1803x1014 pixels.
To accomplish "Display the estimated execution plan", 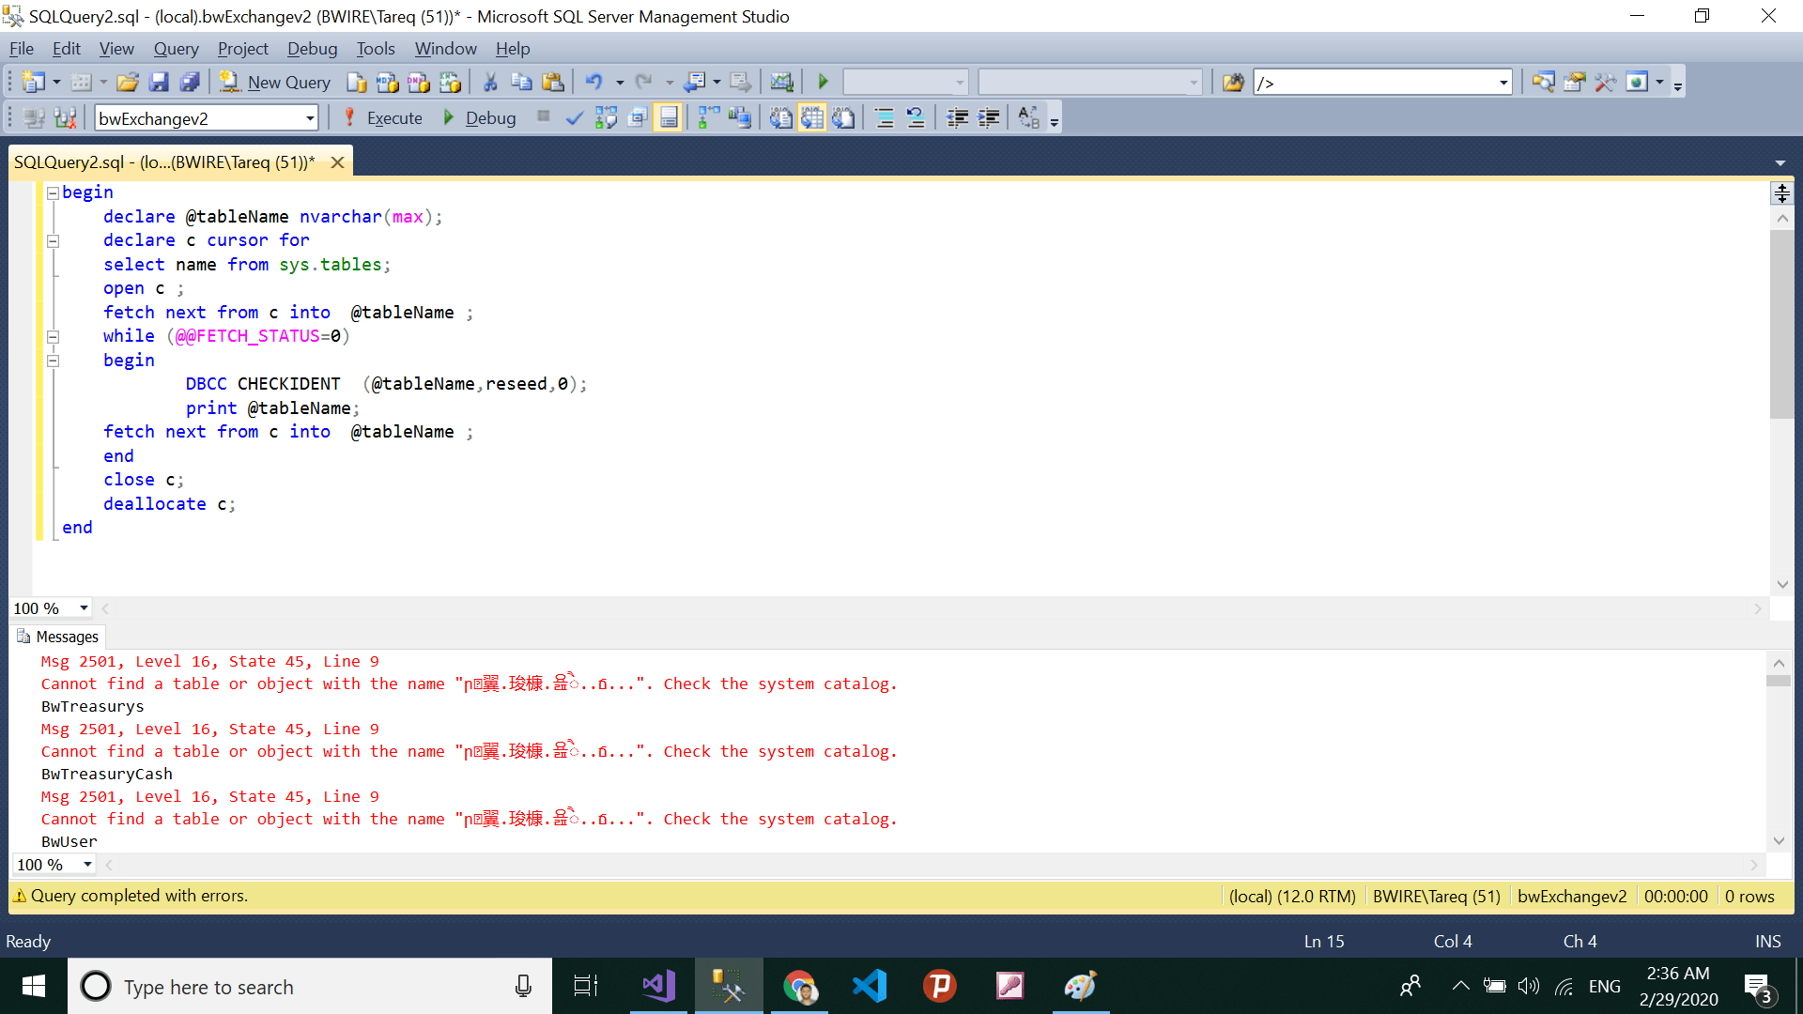I will tap(607, 117).
